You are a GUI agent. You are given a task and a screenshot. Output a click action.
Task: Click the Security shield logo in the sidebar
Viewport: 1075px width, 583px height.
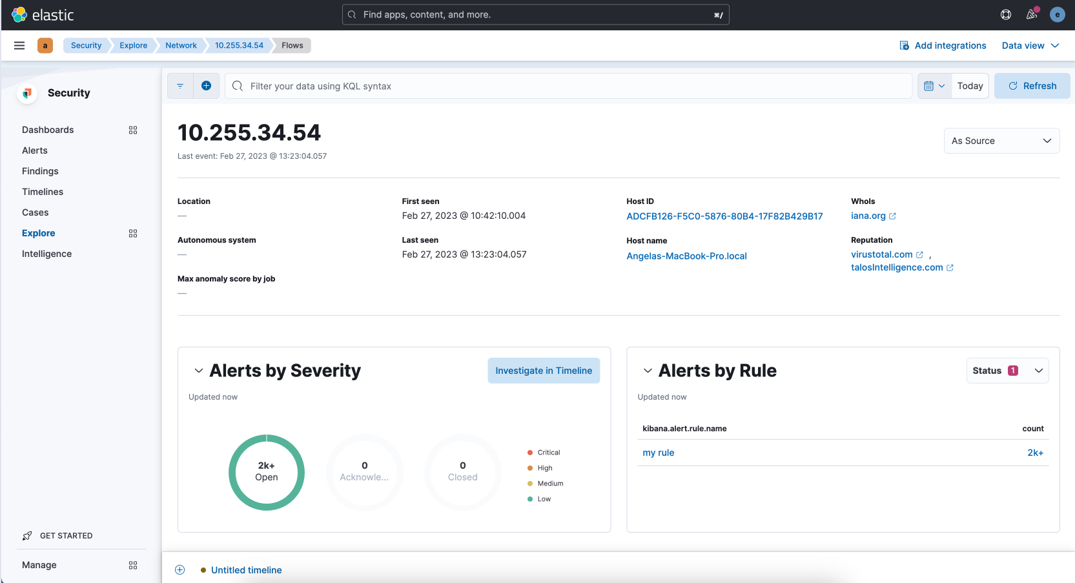point(27,92)
